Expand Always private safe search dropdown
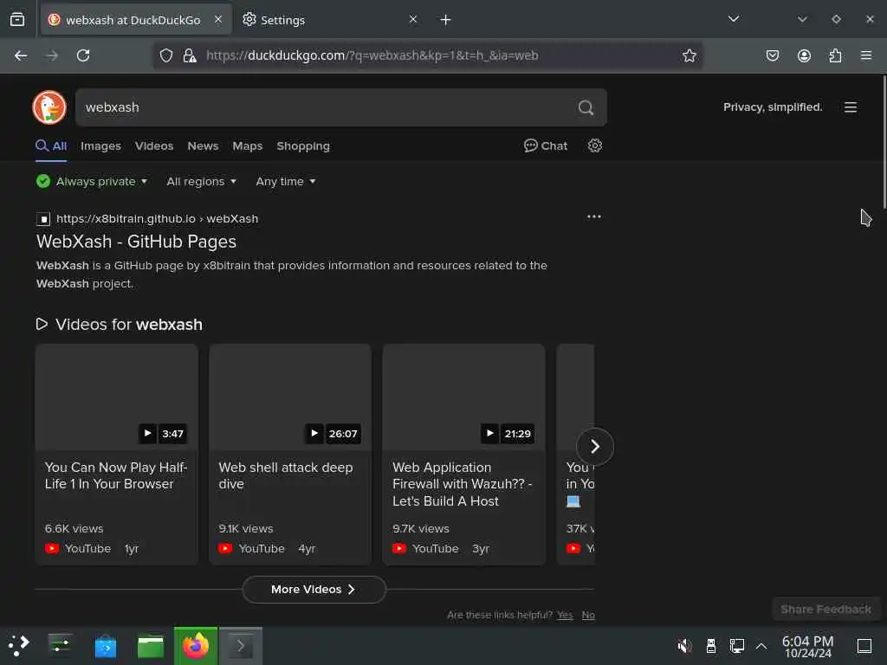 coord(92,182)
